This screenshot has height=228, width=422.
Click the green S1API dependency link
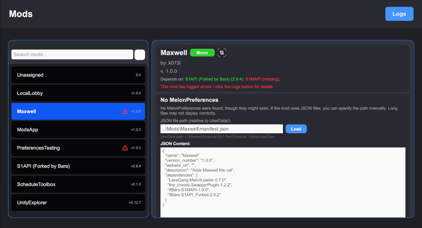pos(215,79)
